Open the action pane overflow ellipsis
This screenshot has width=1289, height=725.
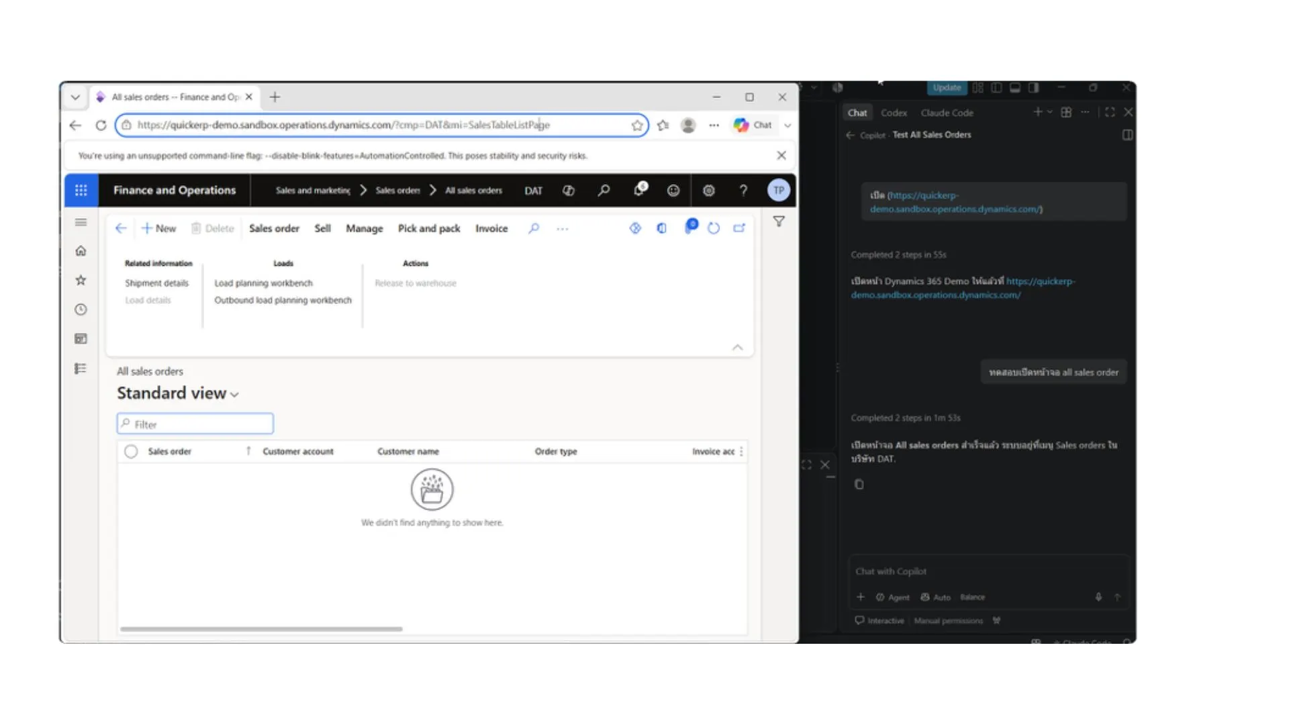[563, 229]
